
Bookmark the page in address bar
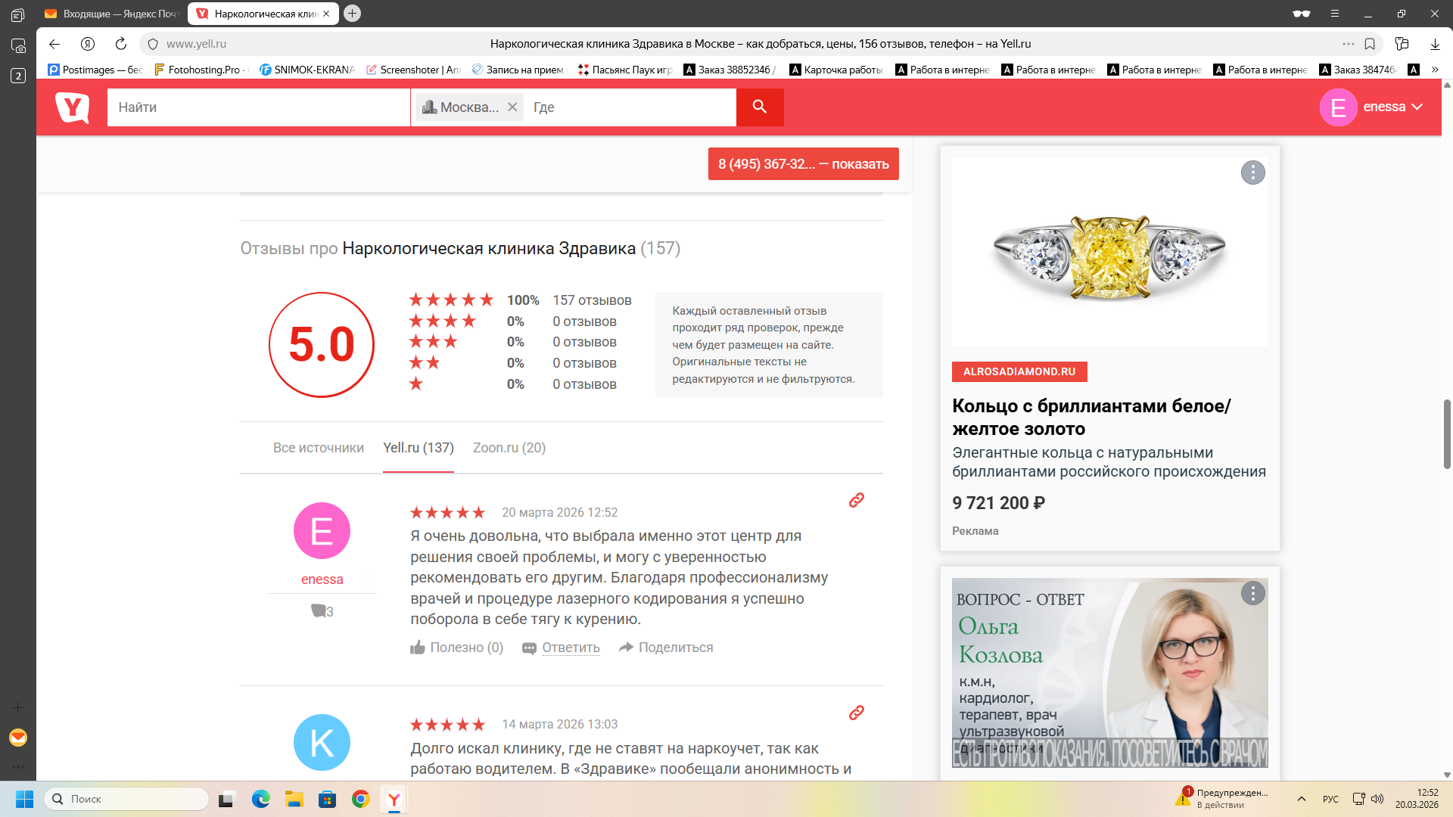[x=1370, y=44]
